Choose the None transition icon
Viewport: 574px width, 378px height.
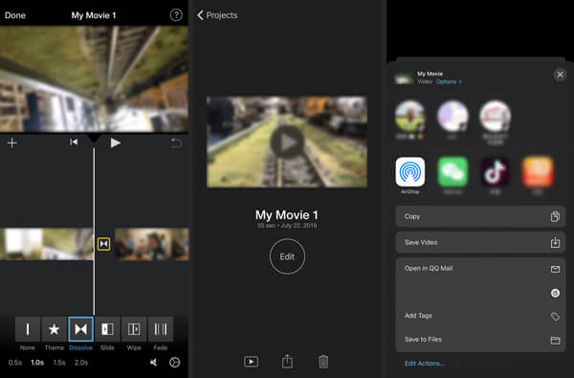click(x=28, y=329)
